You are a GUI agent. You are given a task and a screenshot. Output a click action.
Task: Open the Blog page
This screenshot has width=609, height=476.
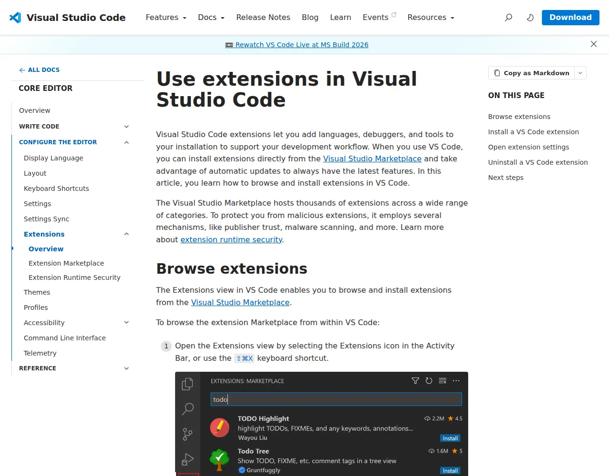click(x=310, y=18)
